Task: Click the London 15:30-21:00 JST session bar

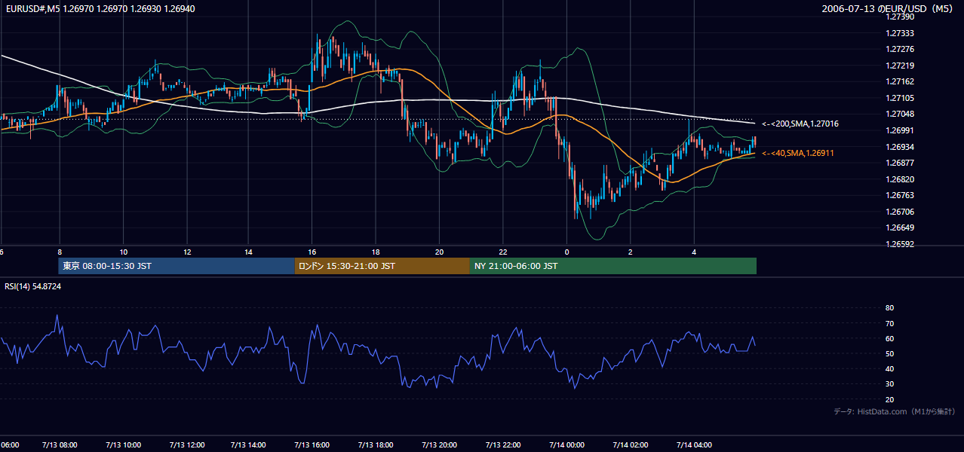Action: tap(382, 266)
